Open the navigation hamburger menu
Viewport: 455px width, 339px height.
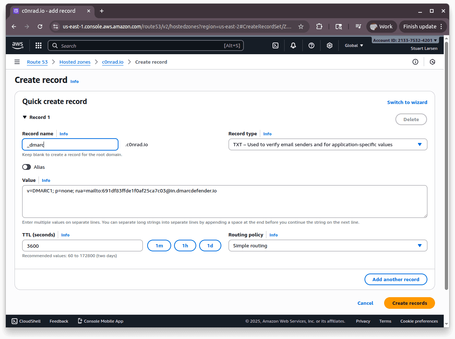pos(17,62)
